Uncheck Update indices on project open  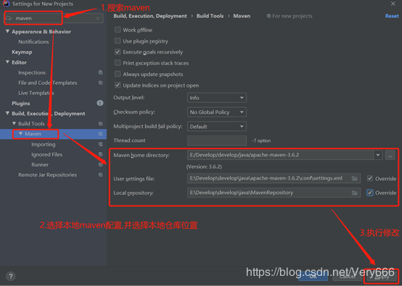coord(118,85)
